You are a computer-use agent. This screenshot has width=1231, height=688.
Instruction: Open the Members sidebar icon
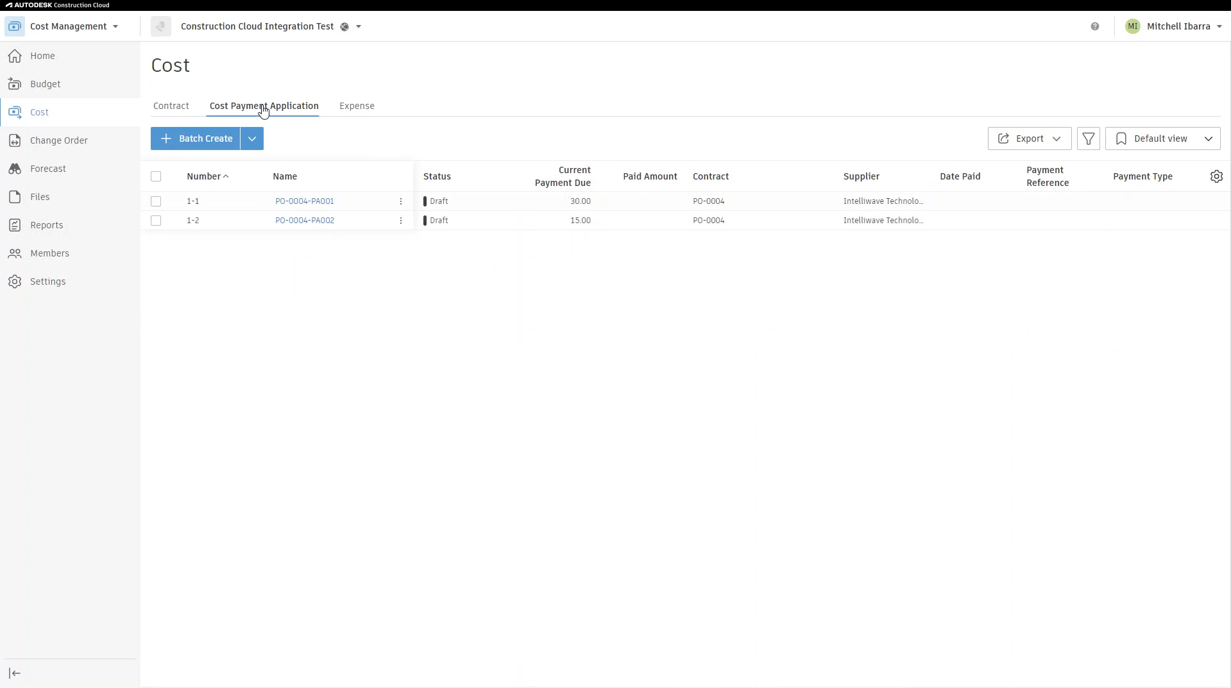pyautogui.click(x=15, y=253)
